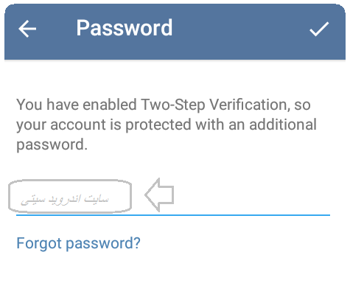Click the hollow left-pointing arrow annotation

coord(159,195)
